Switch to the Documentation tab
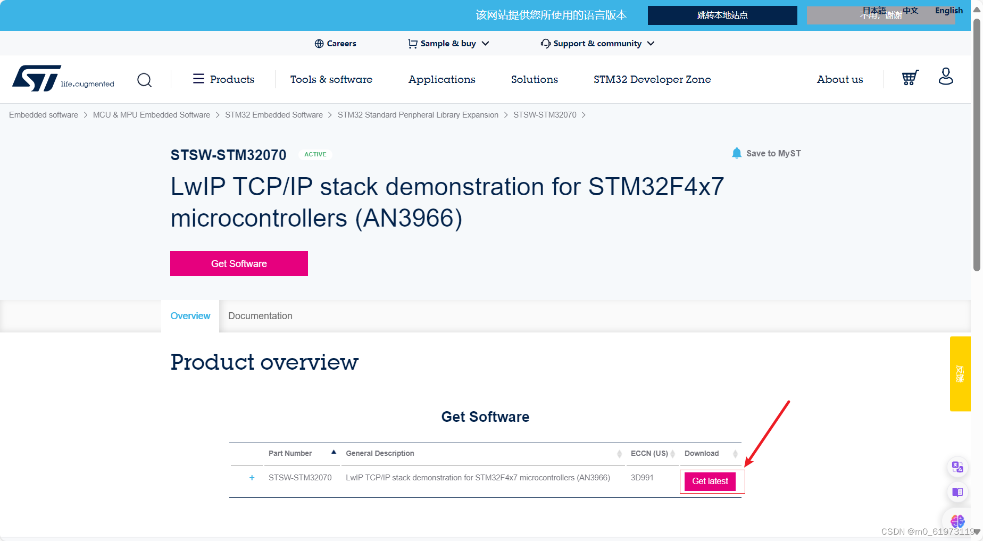983x541 pixels. (260, 315)
